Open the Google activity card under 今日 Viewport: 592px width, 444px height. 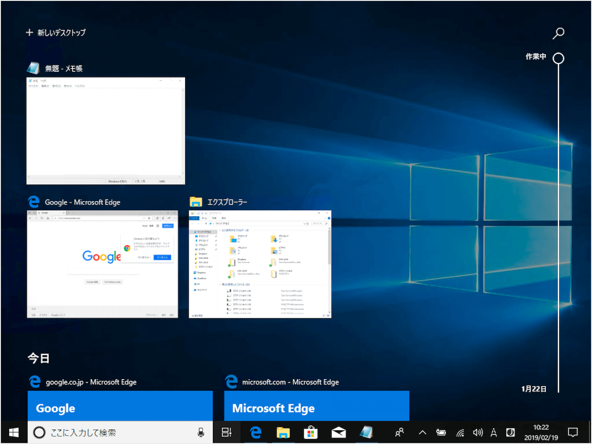(120, 406)
